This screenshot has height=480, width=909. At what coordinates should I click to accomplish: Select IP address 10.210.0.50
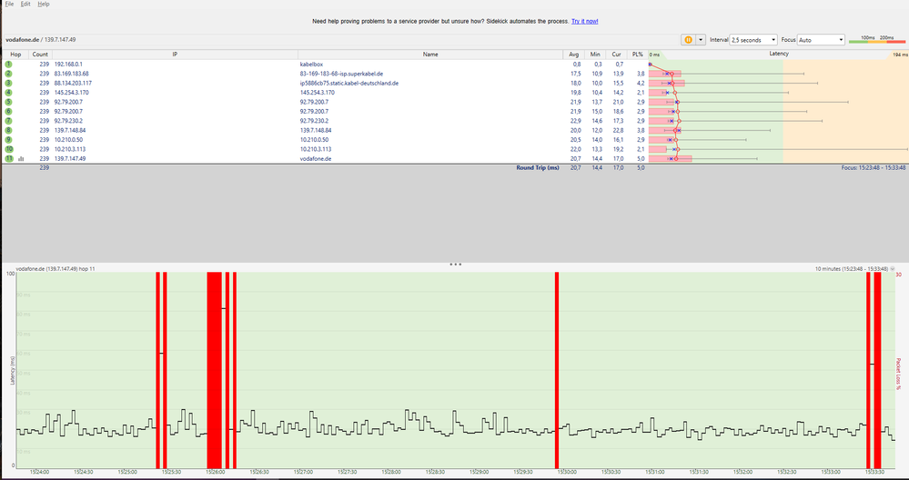tap(68, 139)
